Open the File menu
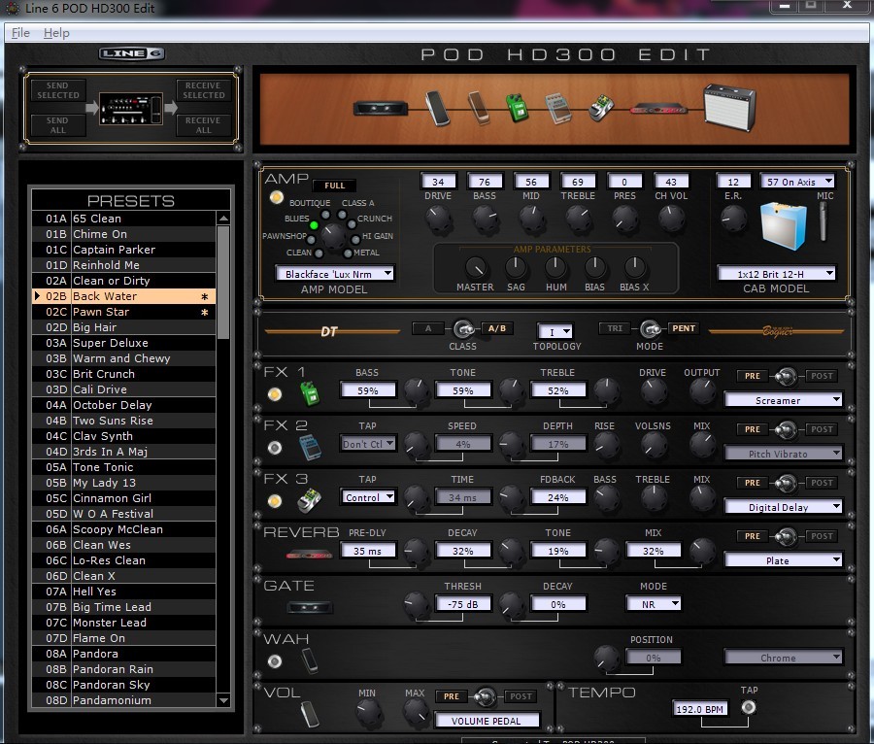Viewport: 874px width, 744px height. click(x=20, y=33)
